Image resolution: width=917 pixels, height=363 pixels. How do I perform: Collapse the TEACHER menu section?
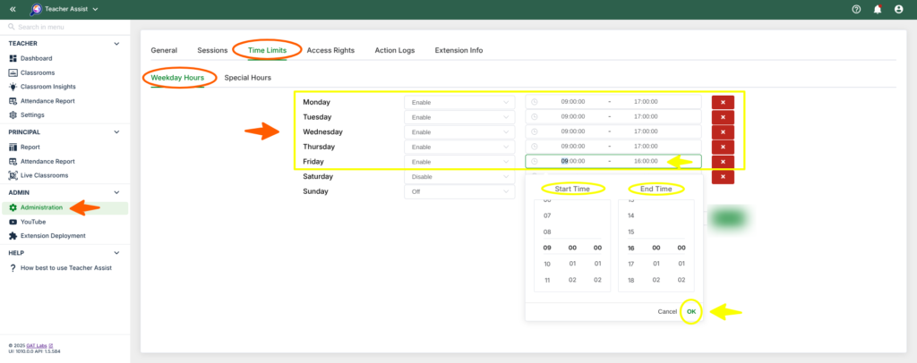click(116, 44)
